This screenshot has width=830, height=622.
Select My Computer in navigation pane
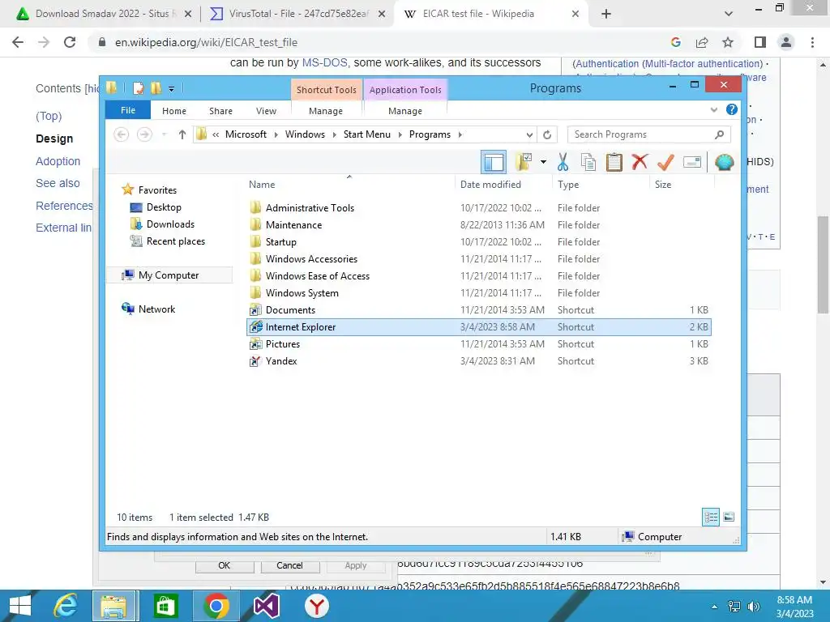coord(169,275)
